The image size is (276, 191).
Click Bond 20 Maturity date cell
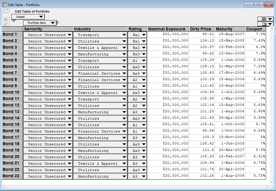(x=230, y=157)
